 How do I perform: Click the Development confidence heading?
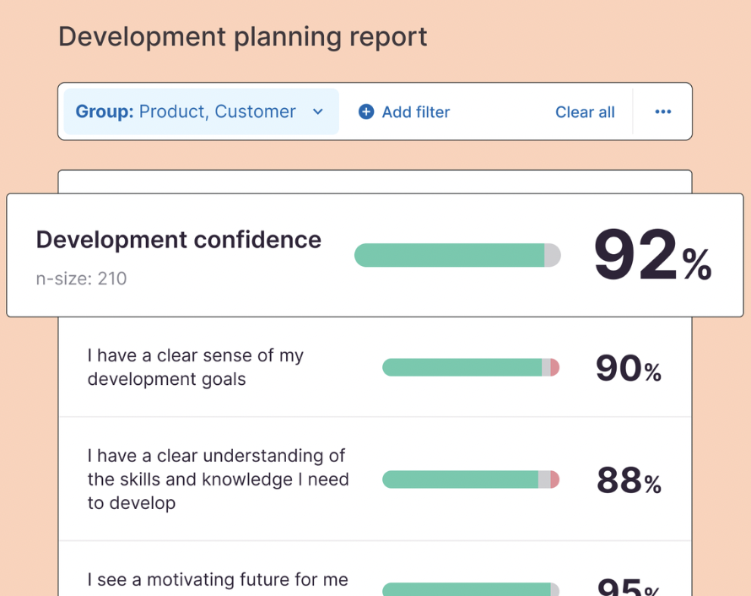coord(178,240)
